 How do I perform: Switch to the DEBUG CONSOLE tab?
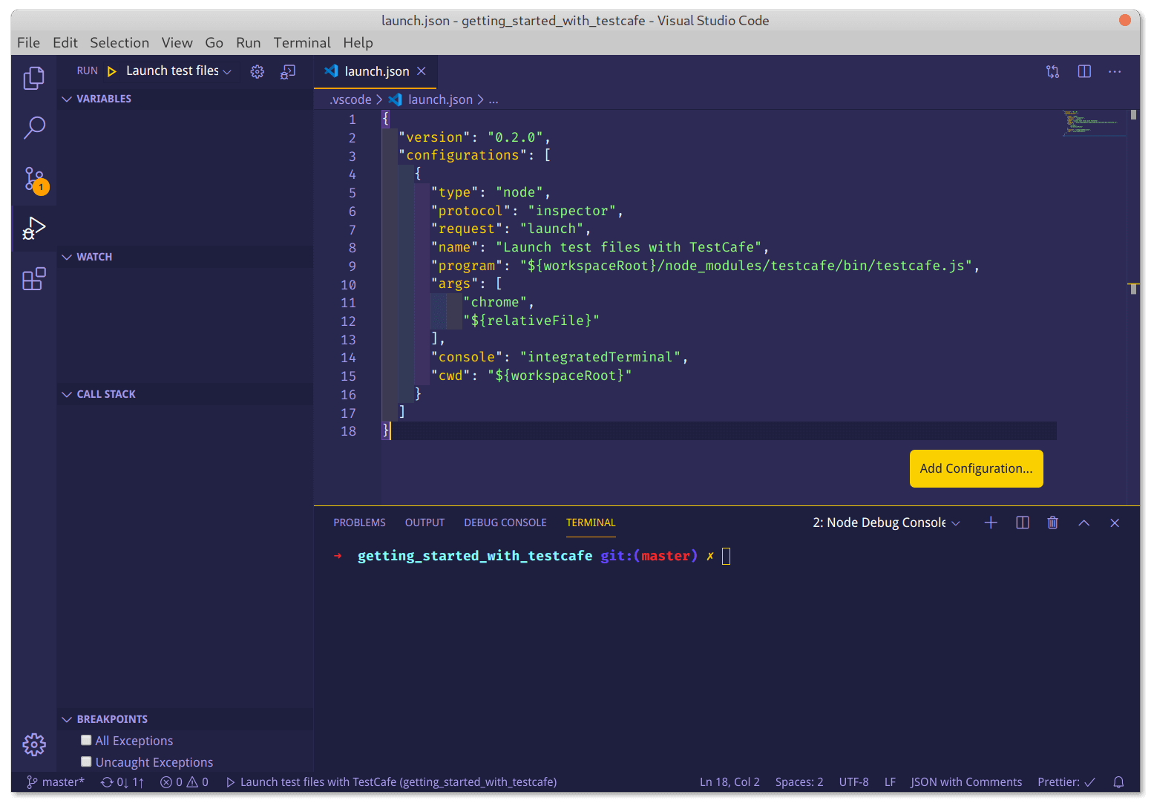tap(505, 522)
